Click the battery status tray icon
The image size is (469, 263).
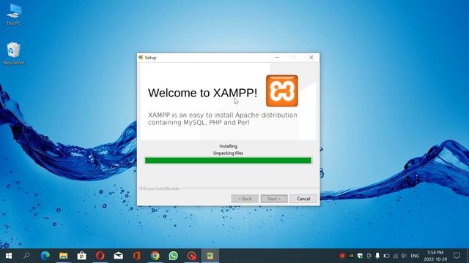click(x=386, y=256)
